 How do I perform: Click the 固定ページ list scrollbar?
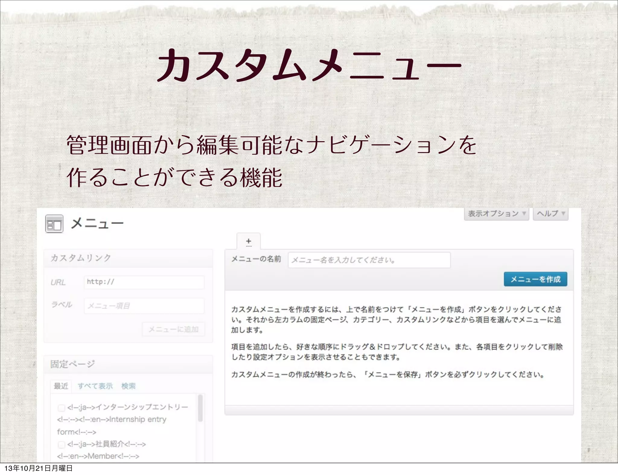click(200, 409)
